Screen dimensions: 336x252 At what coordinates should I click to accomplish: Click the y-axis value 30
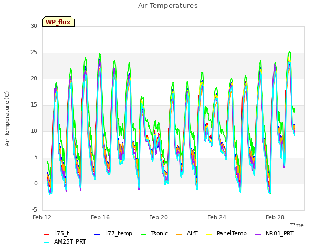34,26
